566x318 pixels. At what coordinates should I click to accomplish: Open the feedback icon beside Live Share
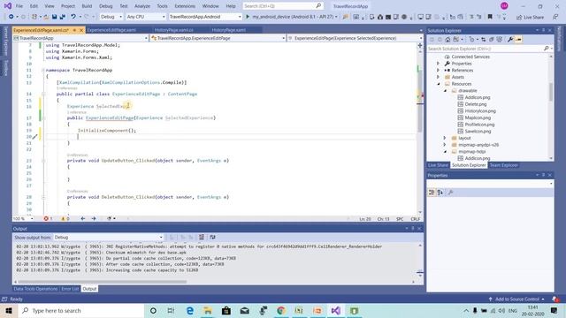point(555,17)
